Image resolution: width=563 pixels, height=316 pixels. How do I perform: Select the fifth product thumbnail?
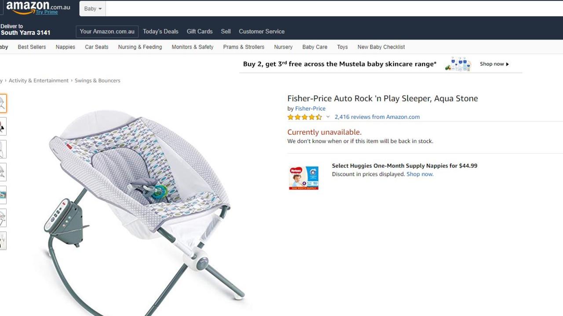[3, 195]
